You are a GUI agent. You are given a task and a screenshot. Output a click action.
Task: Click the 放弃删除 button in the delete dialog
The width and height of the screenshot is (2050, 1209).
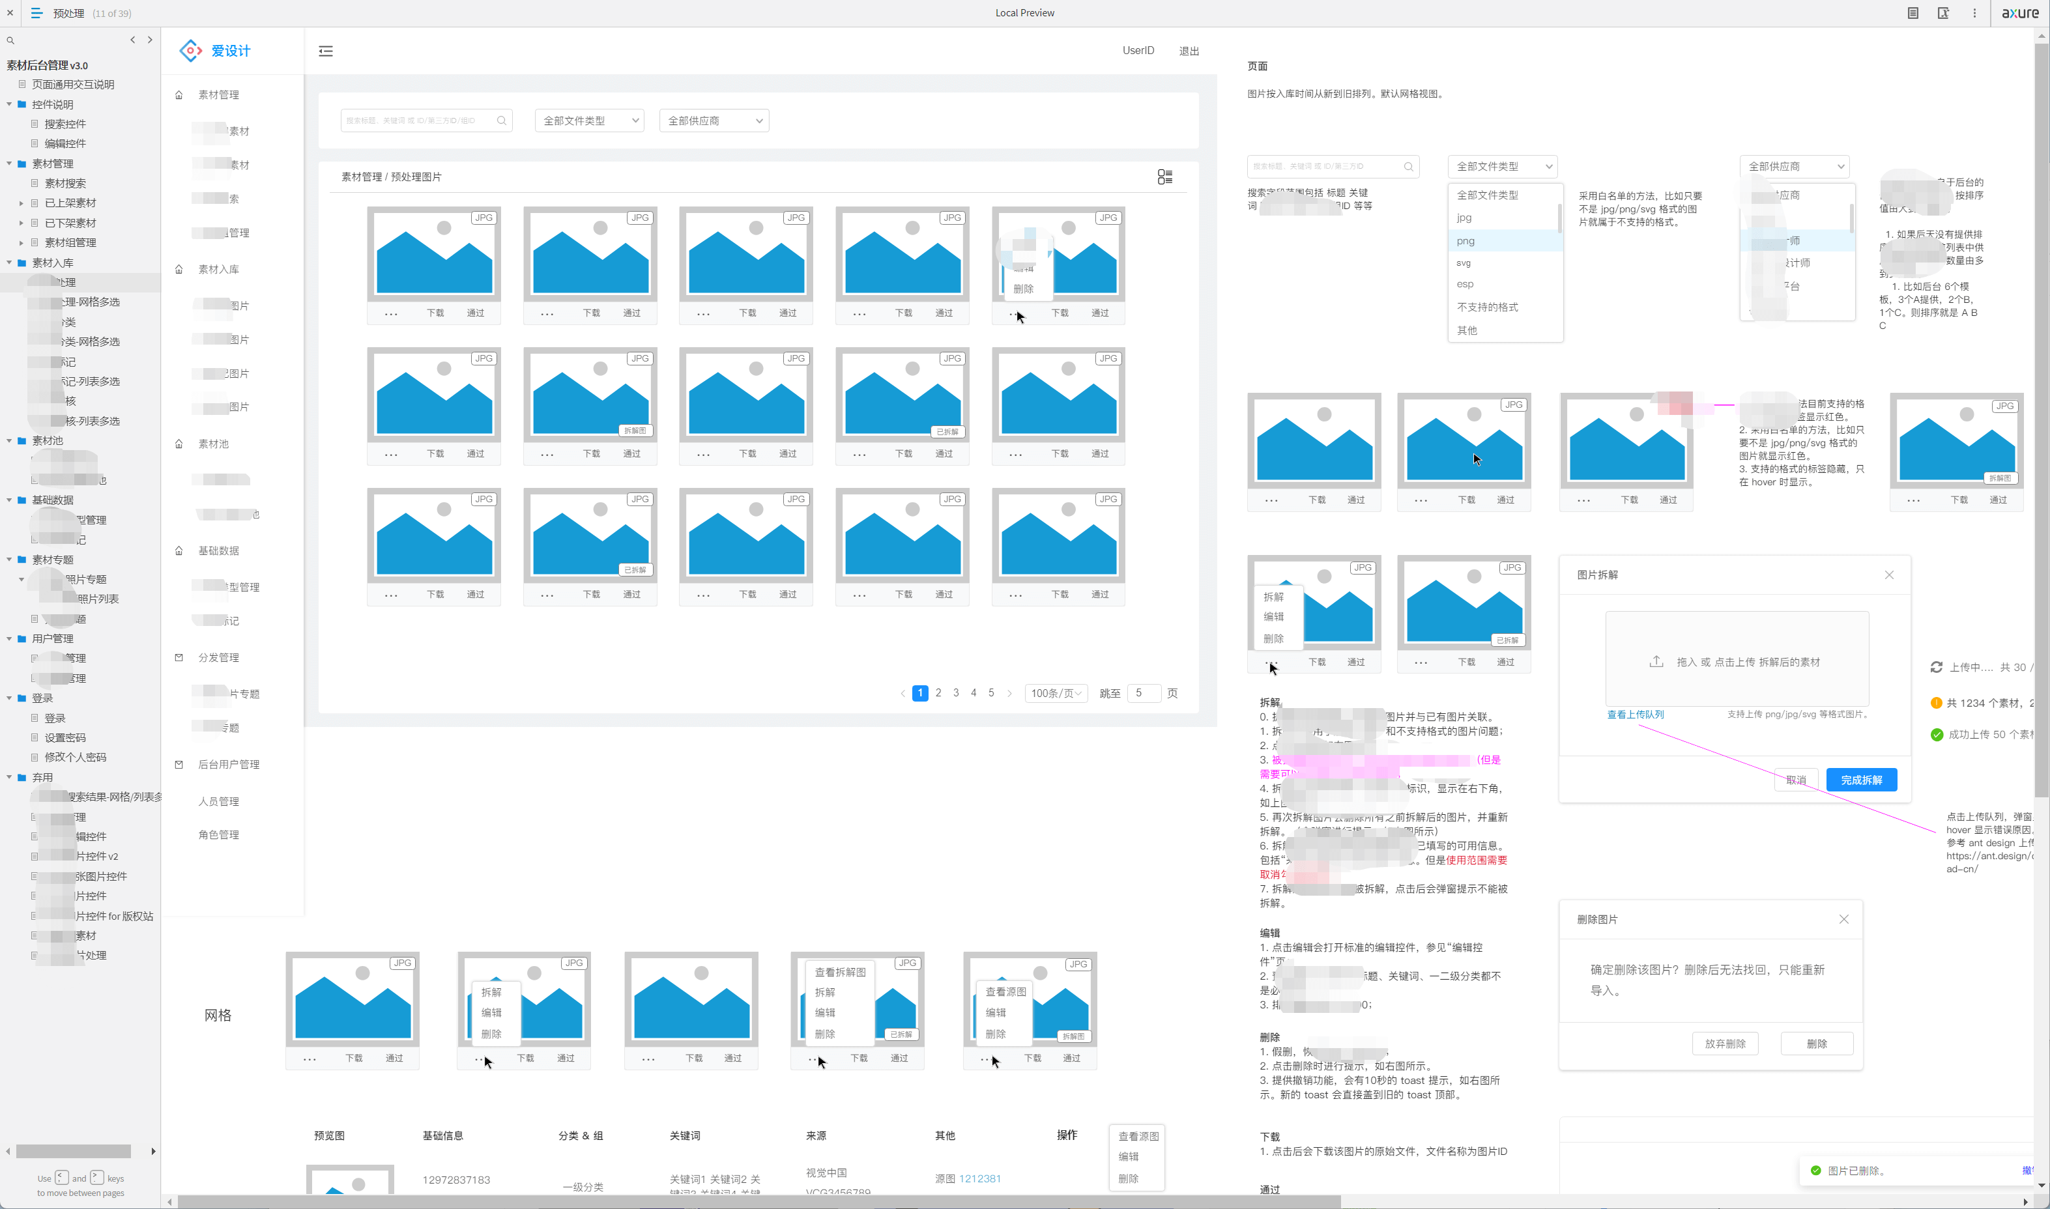click(1725, 1044)
